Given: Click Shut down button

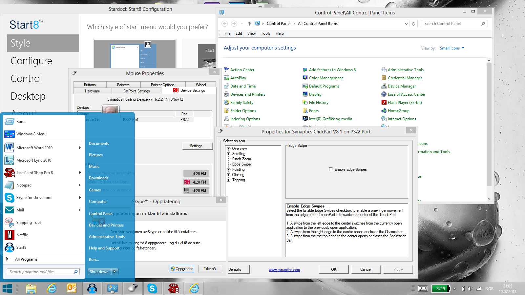Looking at the screenshot, I should click(x=99, y=272).
